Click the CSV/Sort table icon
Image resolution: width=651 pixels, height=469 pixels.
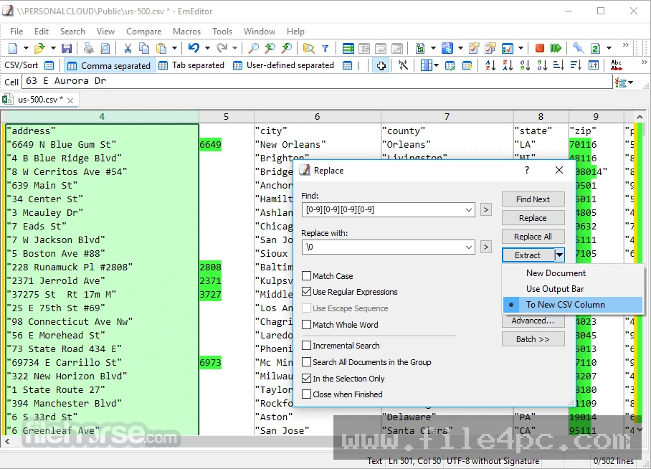click(49, 66)
